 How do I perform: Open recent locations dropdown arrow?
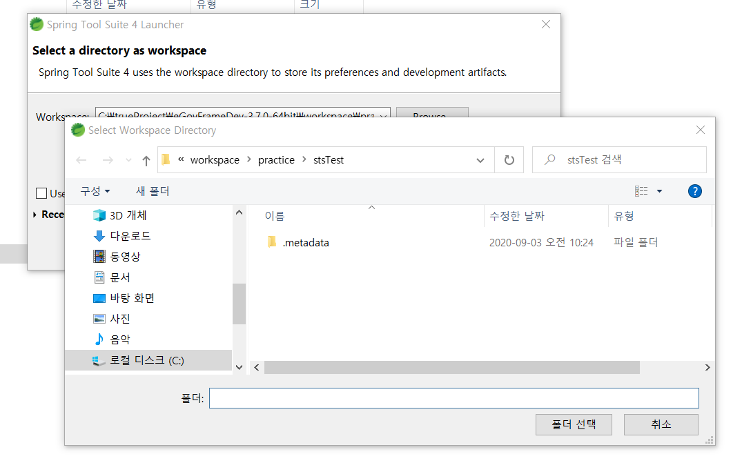(x=128, y=160)
